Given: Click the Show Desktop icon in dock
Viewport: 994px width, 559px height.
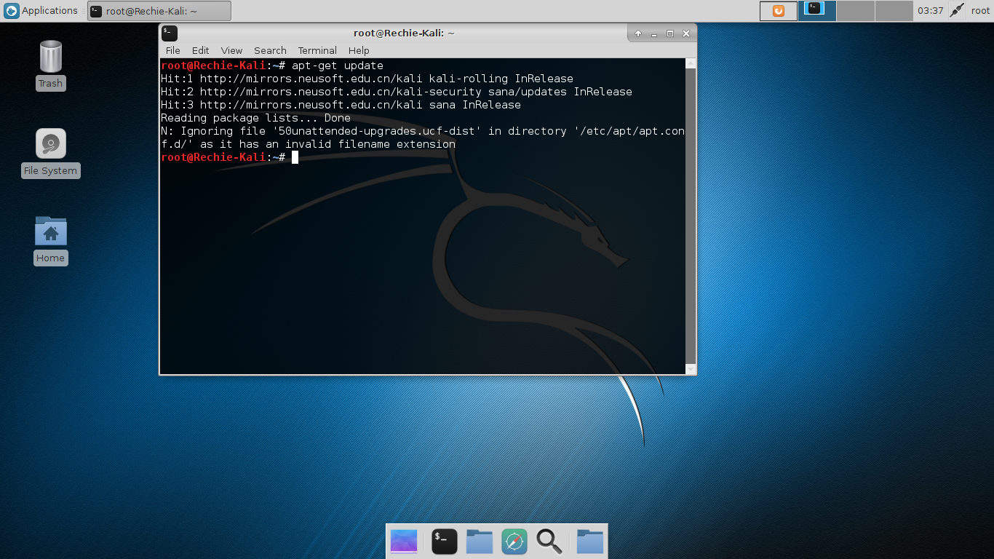Looking at the screenshot, I should [404, 542].
